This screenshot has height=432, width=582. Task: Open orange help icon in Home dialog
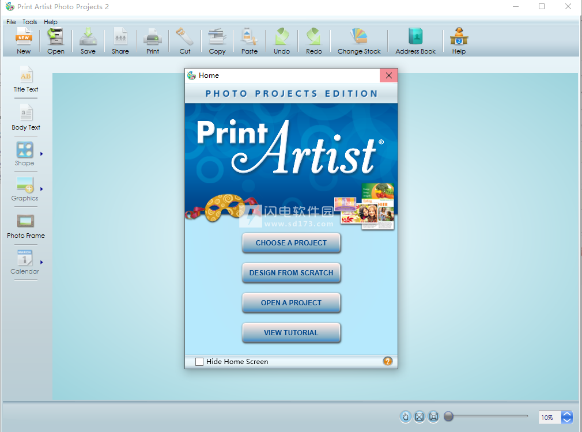tap(387, 361)
